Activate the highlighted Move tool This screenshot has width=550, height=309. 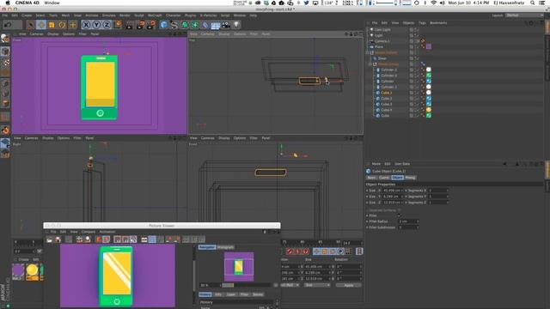point(41,25)
